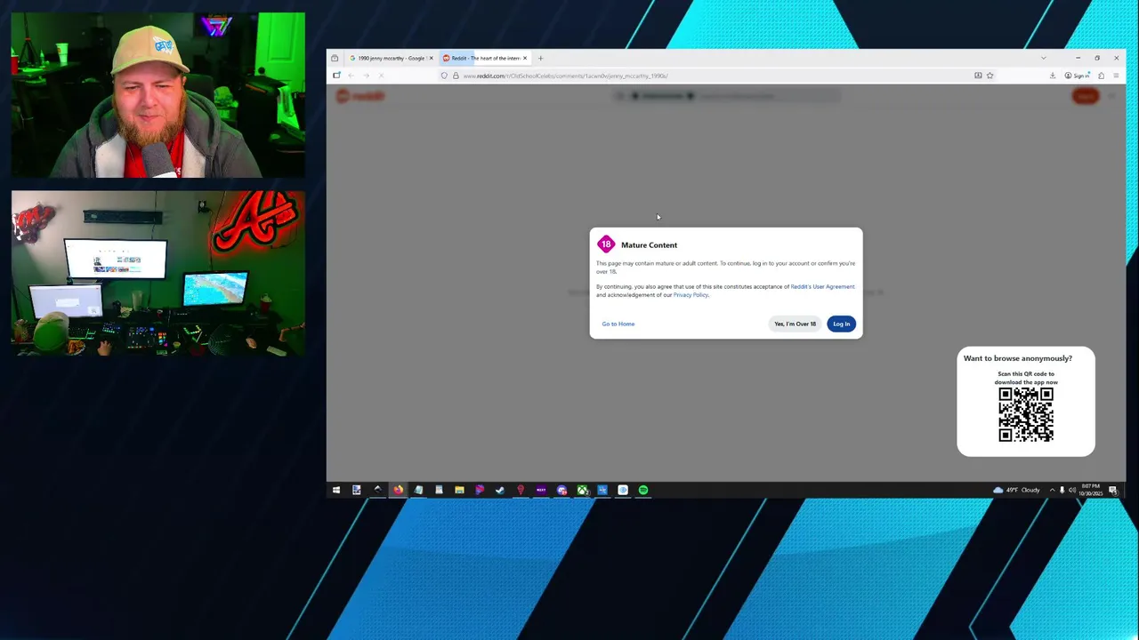Open the browser downloads panel

pyautogui.click(x=1053, y=76)
